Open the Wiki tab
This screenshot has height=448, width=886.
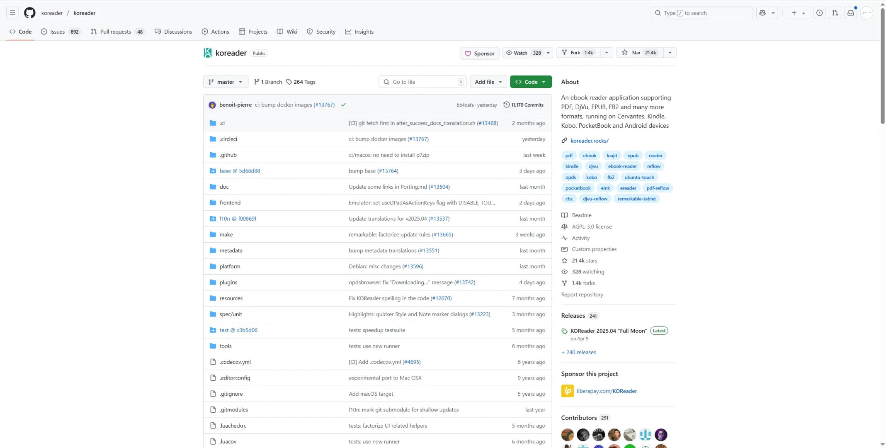click(x=287, y=32)
